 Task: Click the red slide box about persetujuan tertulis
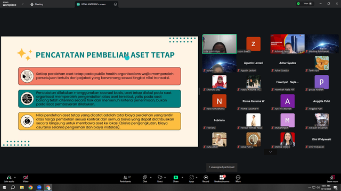click(100, 76)
